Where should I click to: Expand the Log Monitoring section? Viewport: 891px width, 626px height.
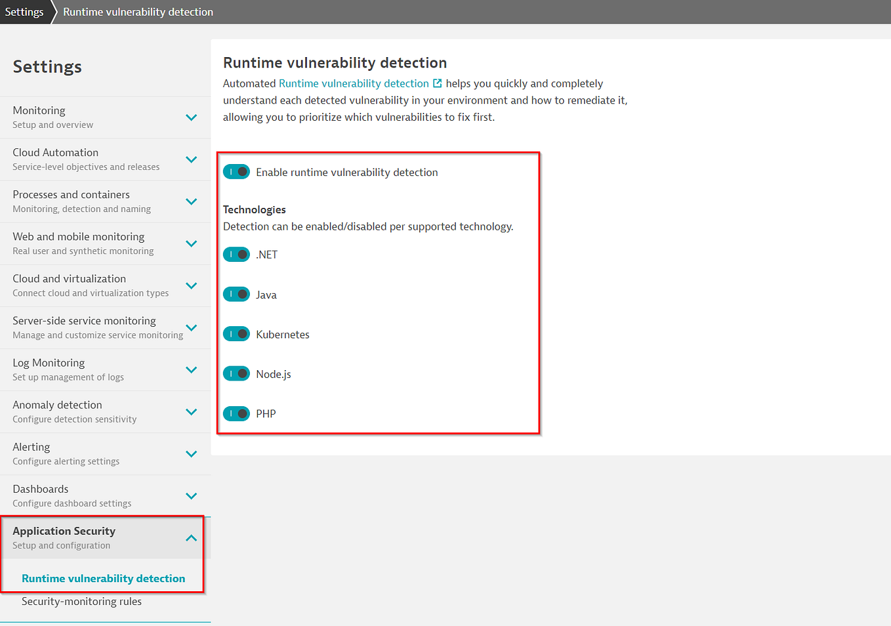click(x=191, y=369)
